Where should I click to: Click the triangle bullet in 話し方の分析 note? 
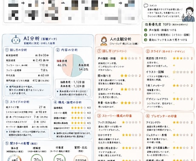(x=7, y=87)
